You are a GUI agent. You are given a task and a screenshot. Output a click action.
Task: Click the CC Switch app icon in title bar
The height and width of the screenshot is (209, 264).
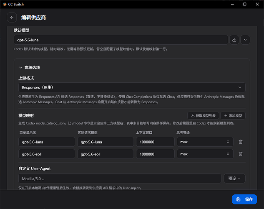[x=5, y=4]
